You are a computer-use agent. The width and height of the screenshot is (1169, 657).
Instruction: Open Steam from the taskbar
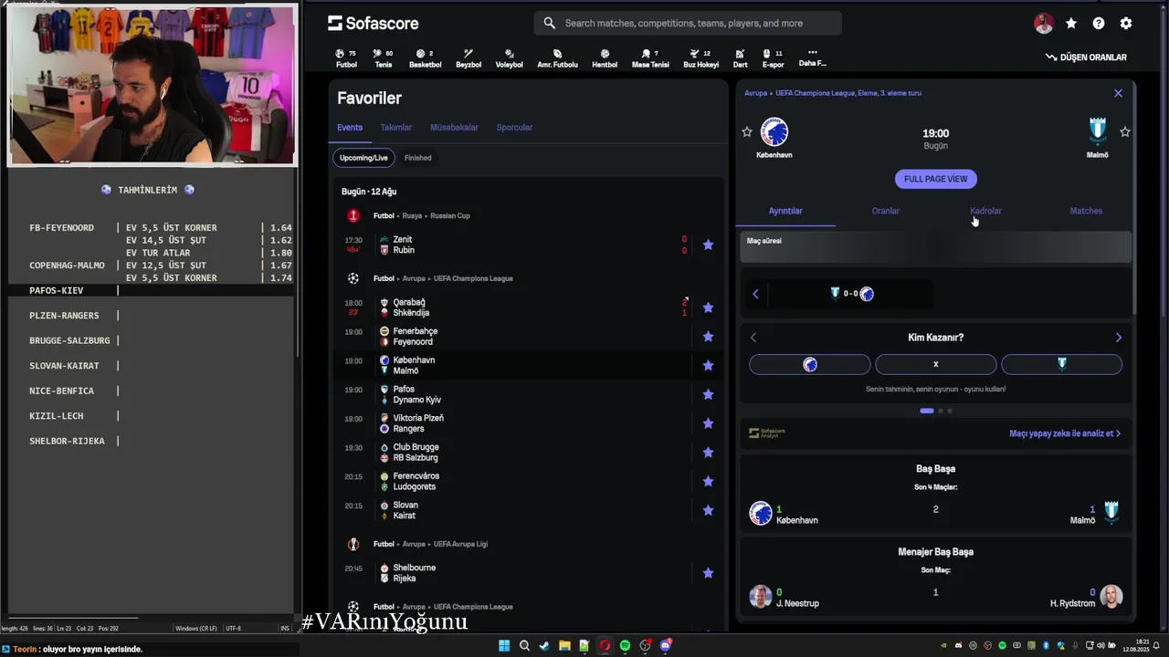coord(544,645)
